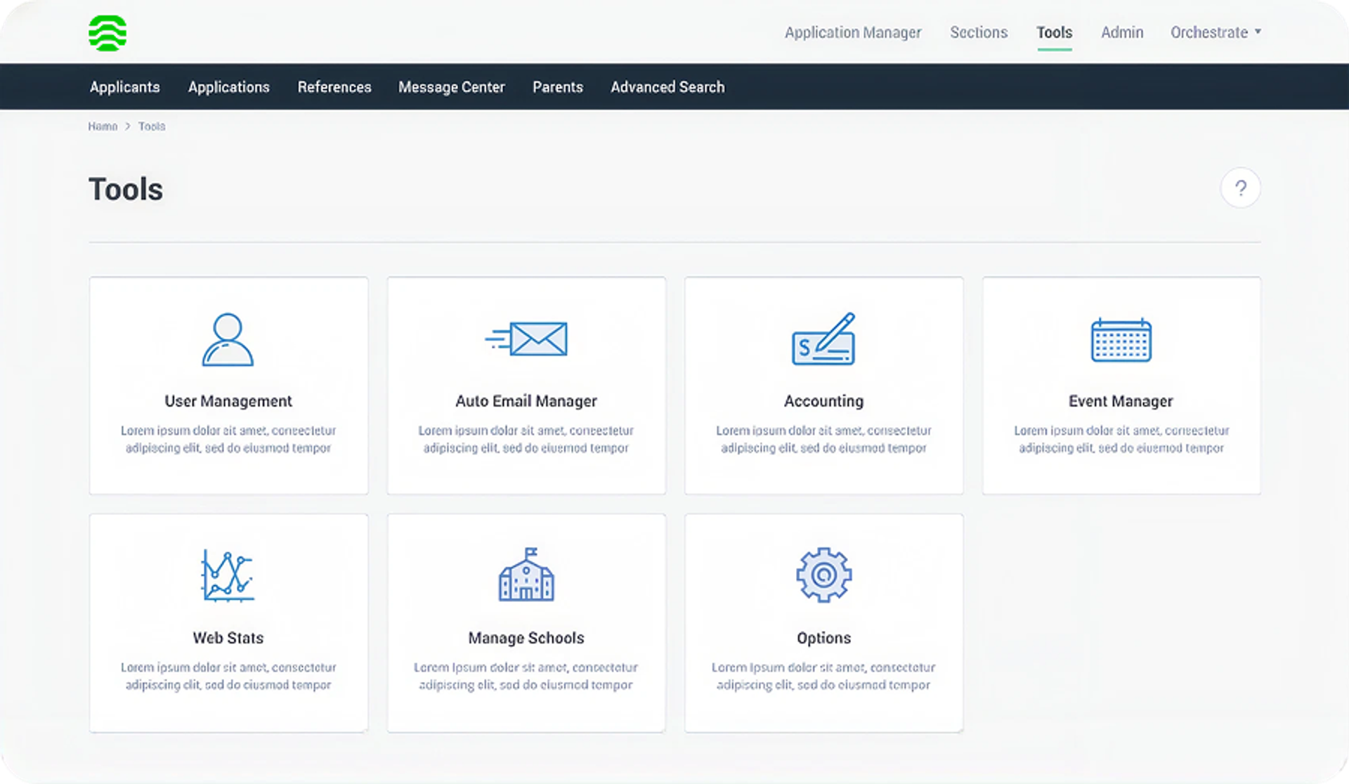Viewport: 1349px width, 784px height.
Task: Click the Tools breadcrumb link
Action: click(152, 126)
